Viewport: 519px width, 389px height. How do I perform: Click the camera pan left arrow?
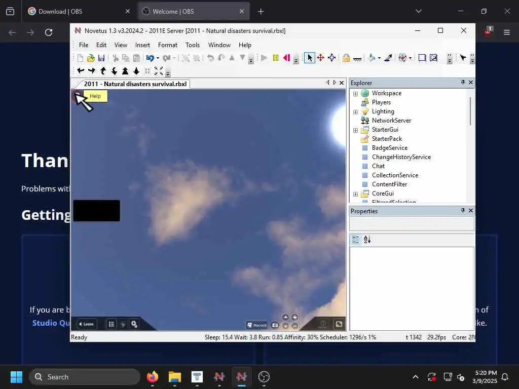point(81,70)
